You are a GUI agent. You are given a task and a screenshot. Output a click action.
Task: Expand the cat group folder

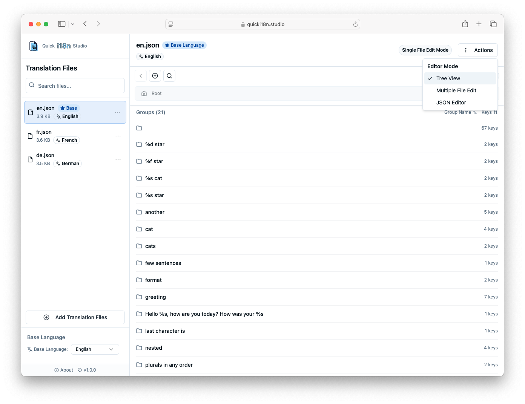click(149, 229)
